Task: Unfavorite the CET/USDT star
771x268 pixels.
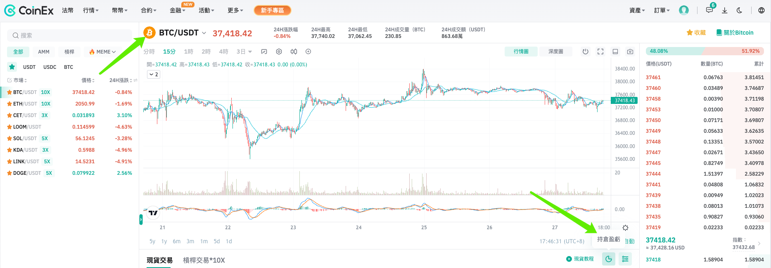Action: (9, 115)
